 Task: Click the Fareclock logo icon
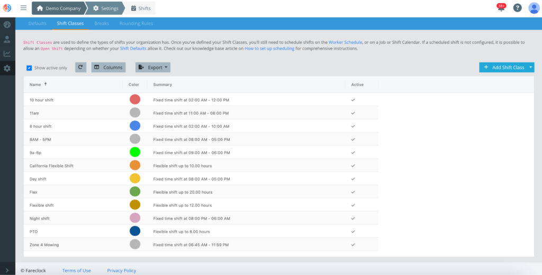tap(7, 8)
